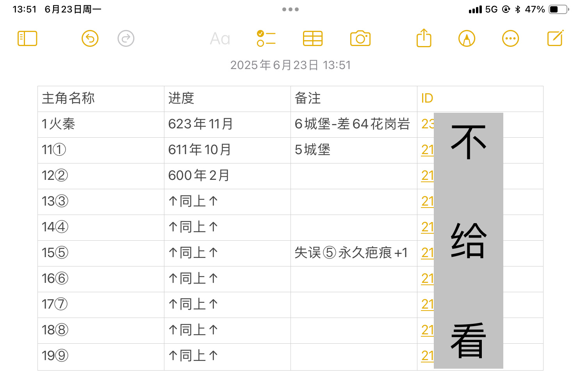Insert a checklist with the checklist icon

pyautogui.click(x=266, y=39)
